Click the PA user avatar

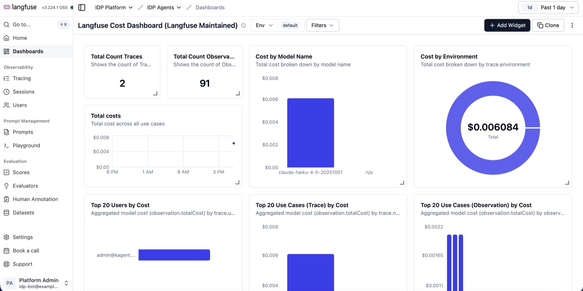coord(9,283)
